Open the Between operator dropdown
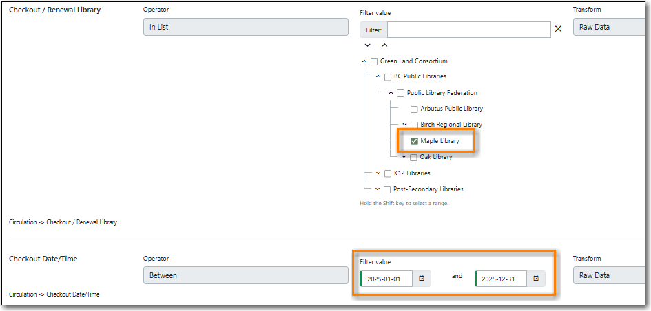 point(245,275)
